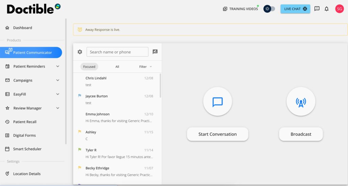Open Ashley conversation
The height and width of the screenshot is (186, 348).
[x=117, y=135]
